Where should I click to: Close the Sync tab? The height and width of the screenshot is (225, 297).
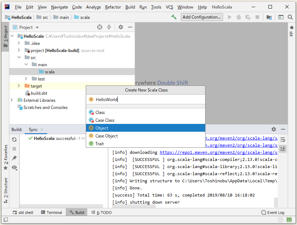(x=42, y=130)
